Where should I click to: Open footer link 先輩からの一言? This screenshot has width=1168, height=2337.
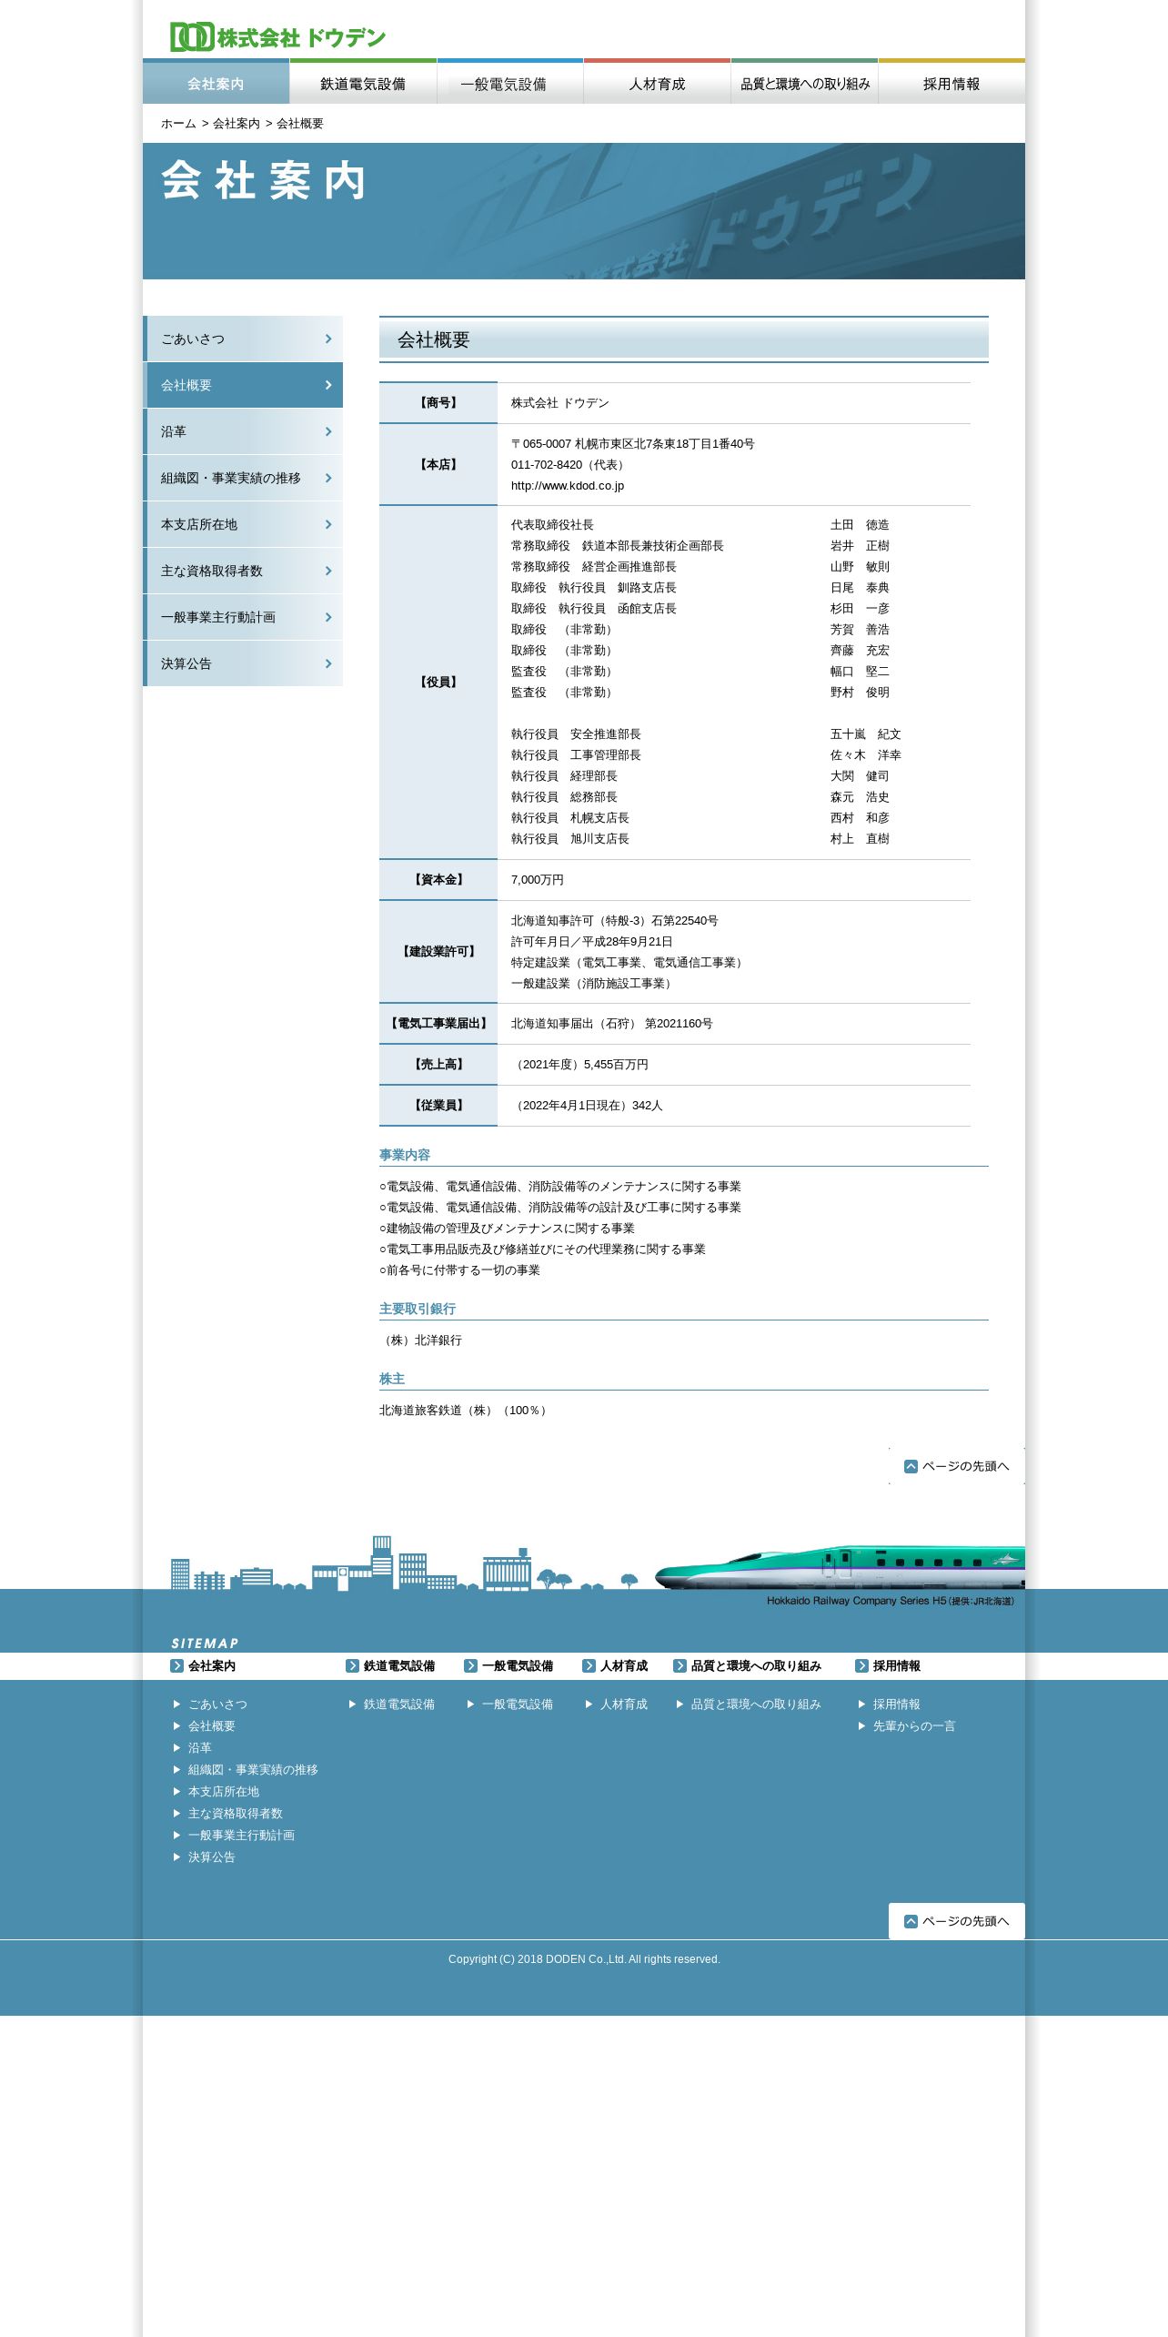coord(914,1725)
